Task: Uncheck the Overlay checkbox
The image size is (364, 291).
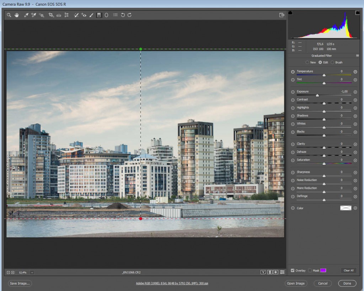Action: point(292,270)
